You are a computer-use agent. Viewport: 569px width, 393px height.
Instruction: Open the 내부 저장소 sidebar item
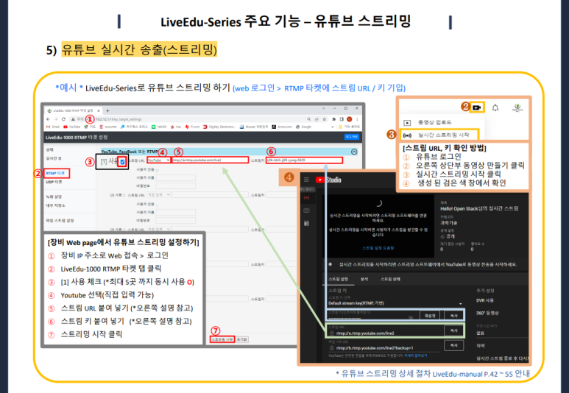click(x=55, y=205)
